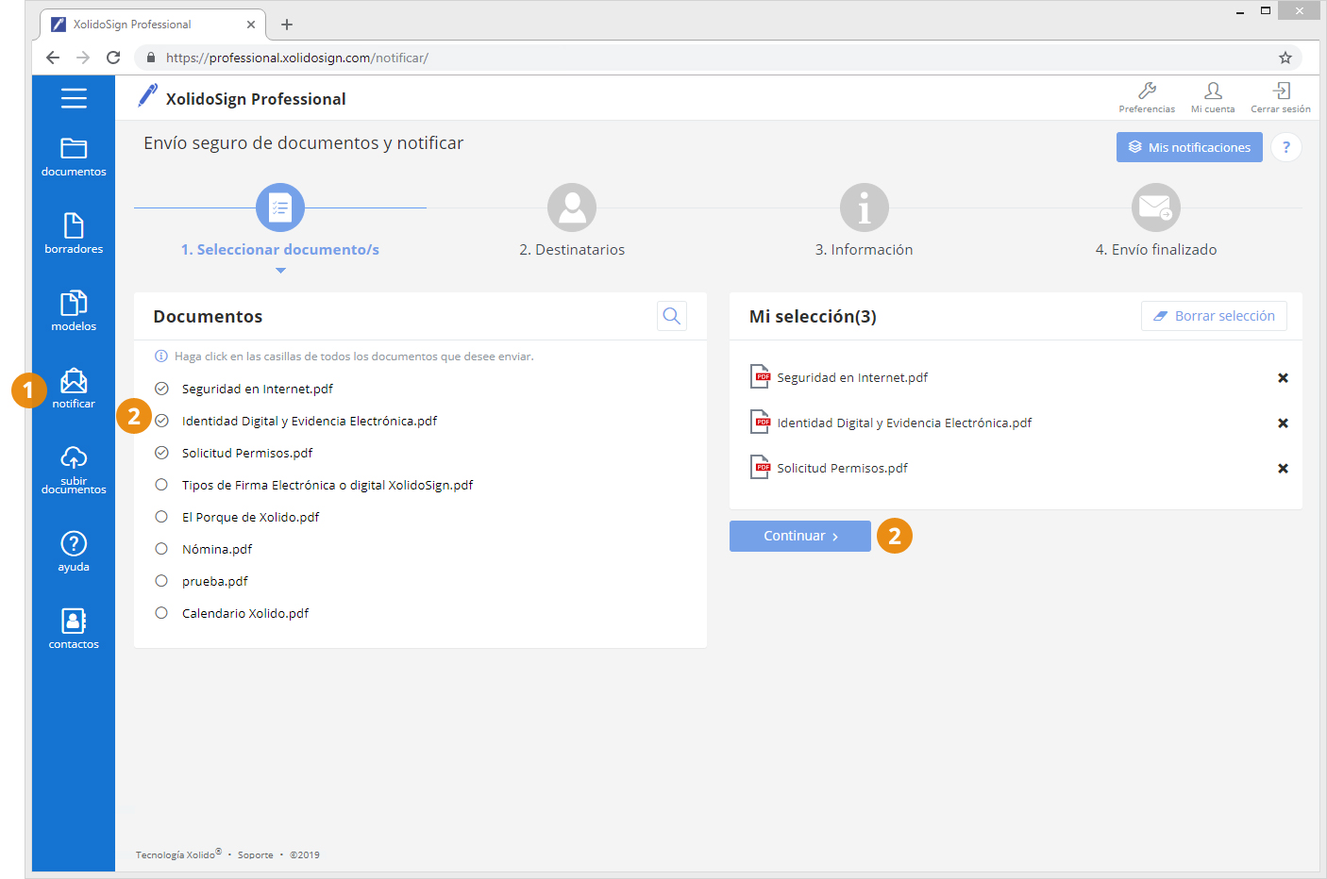Remove Solicitud Permisos.pdf from selection
Screen dimensions: 1327x879
[x=1283, y=469]
